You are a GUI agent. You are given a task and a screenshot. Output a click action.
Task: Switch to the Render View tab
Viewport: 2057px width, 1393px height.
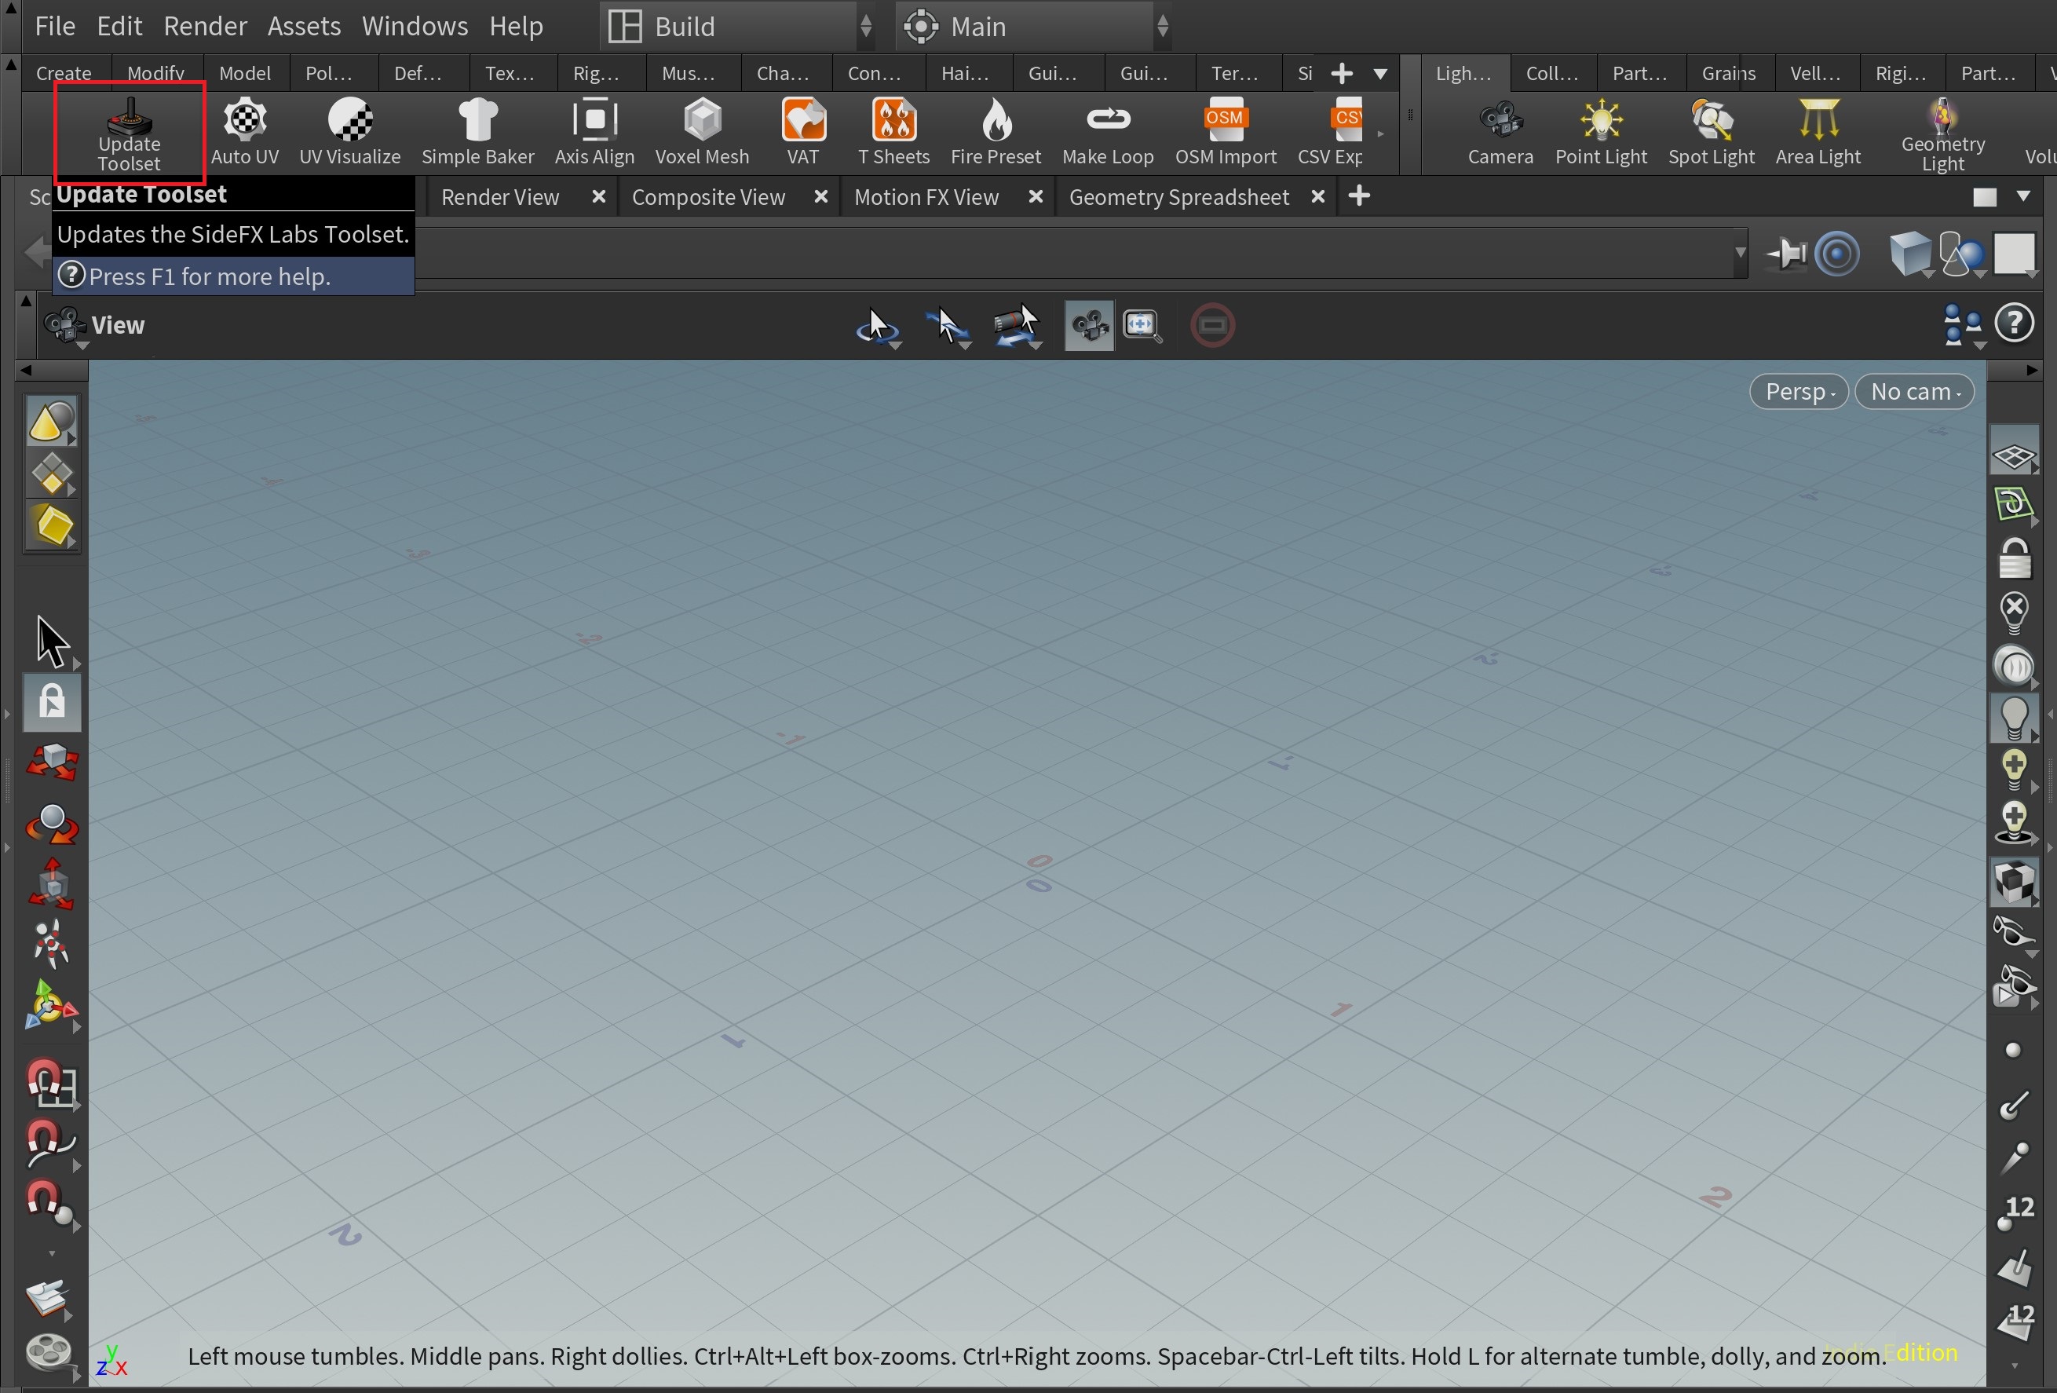[500, 196]
